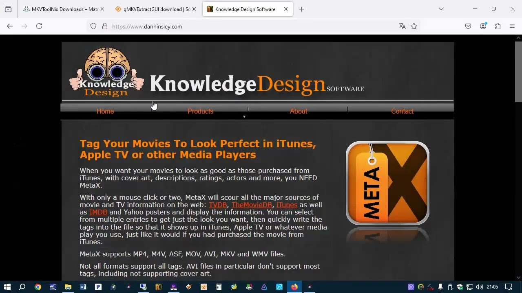Open Calculator from the taskbar
The width and height of the screenshot is (522, 293).
point(219,287)
